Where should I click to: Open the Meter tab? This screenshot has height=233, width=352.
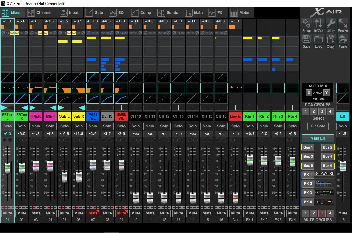pos(240,13)
